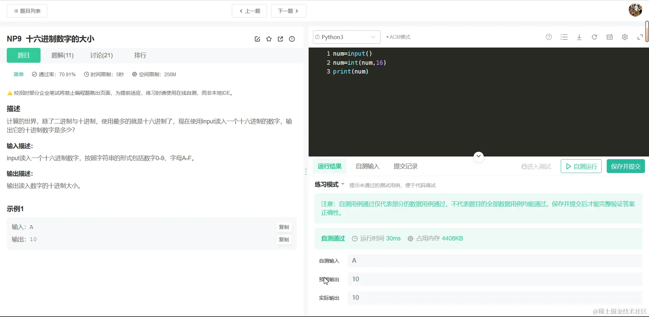
Task: Click the user avatar at top right
Action: pyautogui.click(x=635, y=10)
